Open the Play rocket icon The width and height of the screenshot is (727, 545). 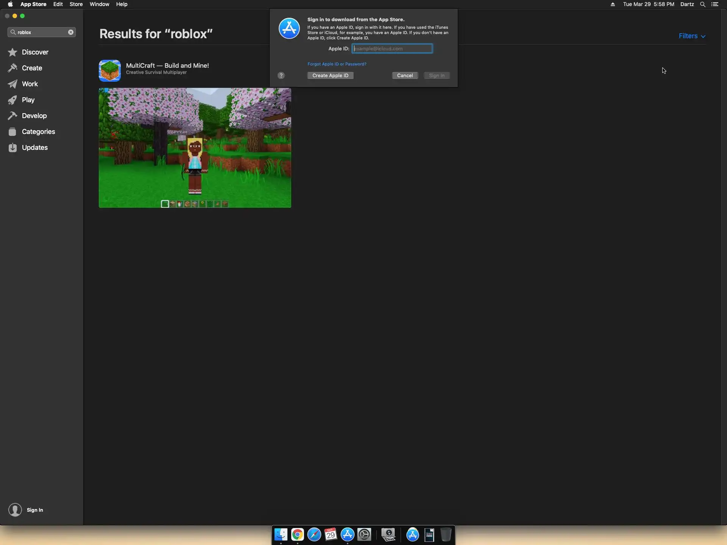(x=12, y=100)
